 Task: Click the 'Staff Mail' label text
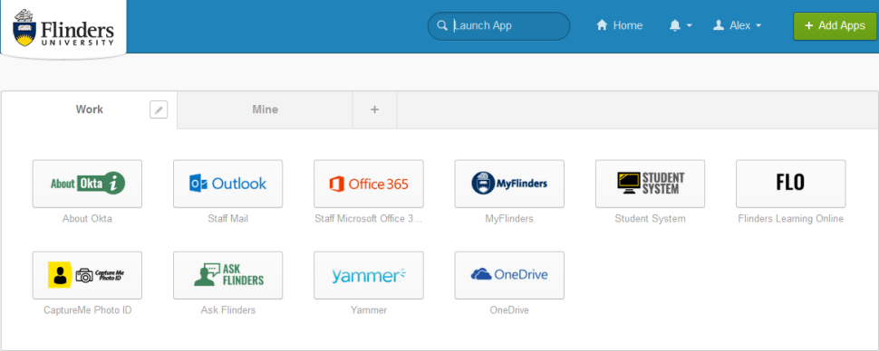[228, 219]
